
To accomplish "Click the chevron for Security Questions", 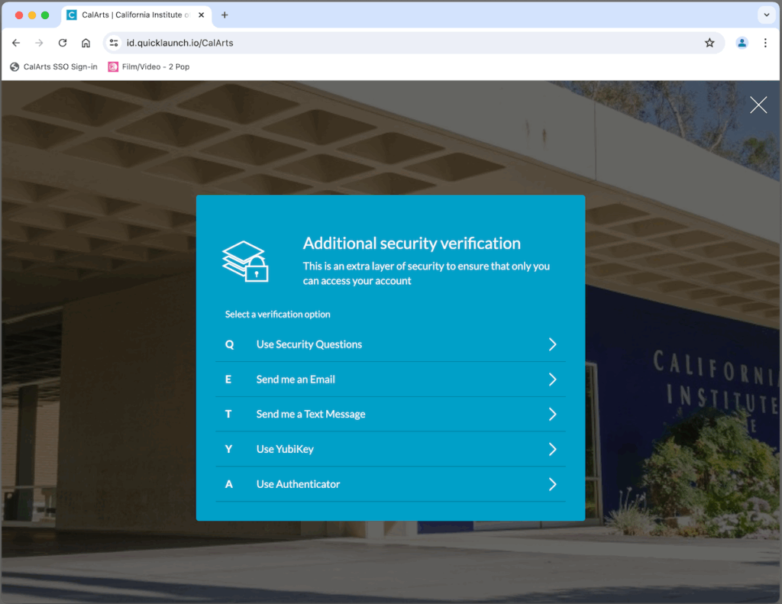I will (x=553, y=344).
